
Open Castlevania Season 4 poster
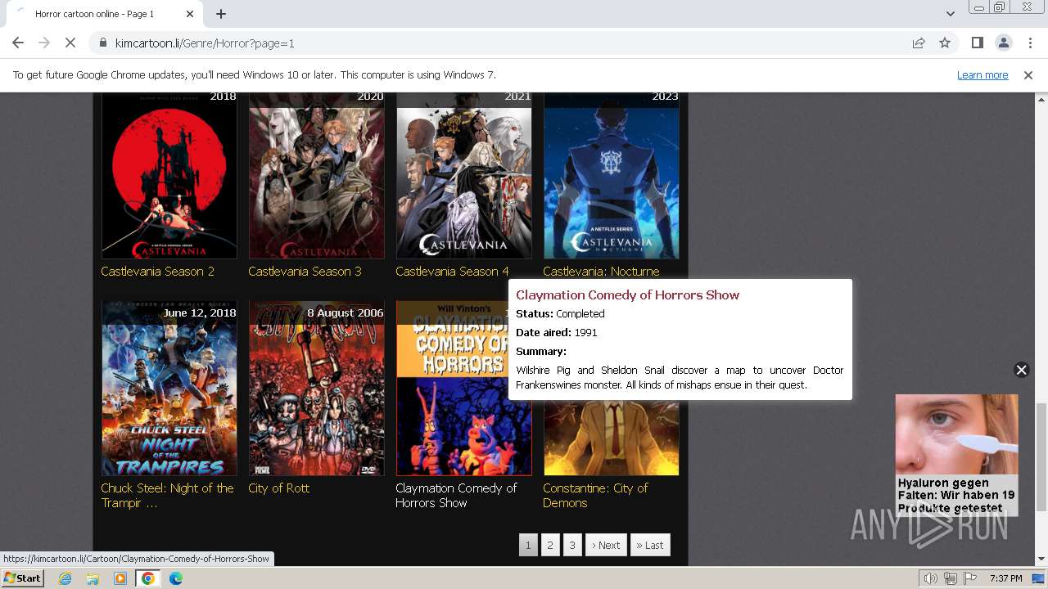(x=464, y=175)
